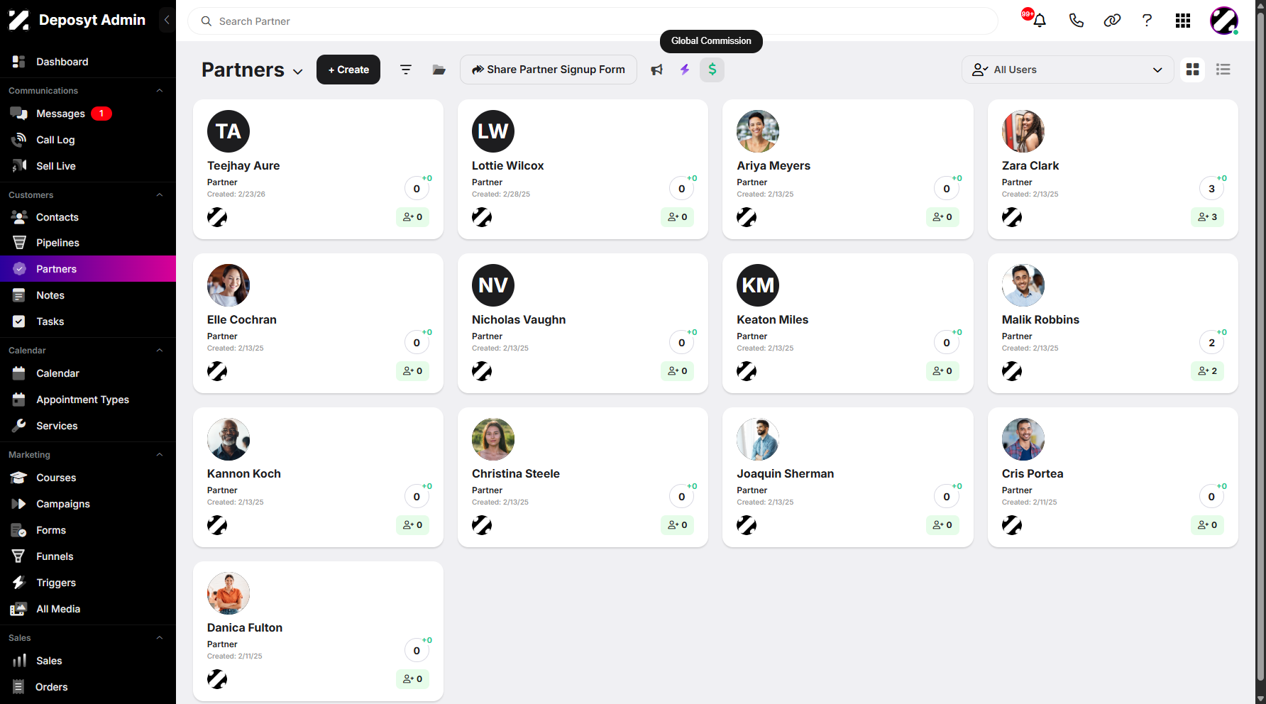
Task: Click the purple lightning bolt icon
Action: [685, 70]
